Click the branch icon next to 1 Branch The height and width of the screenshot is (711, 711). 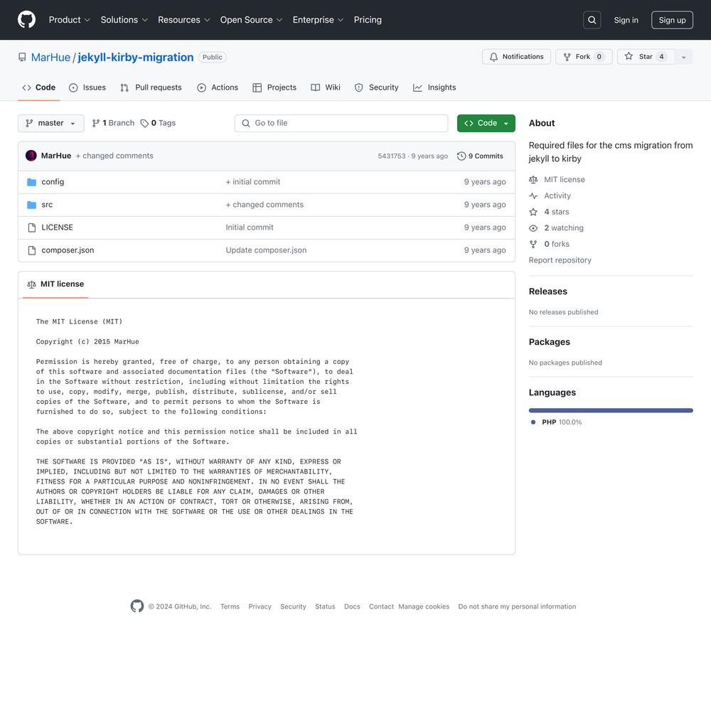pyautogui.click(x=96, y=123)
